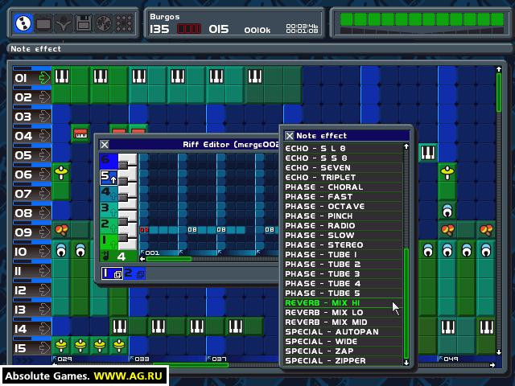515x386 pixels.
Task: Click the up arrow of main track scrollbar
Action: click(499, 69)
